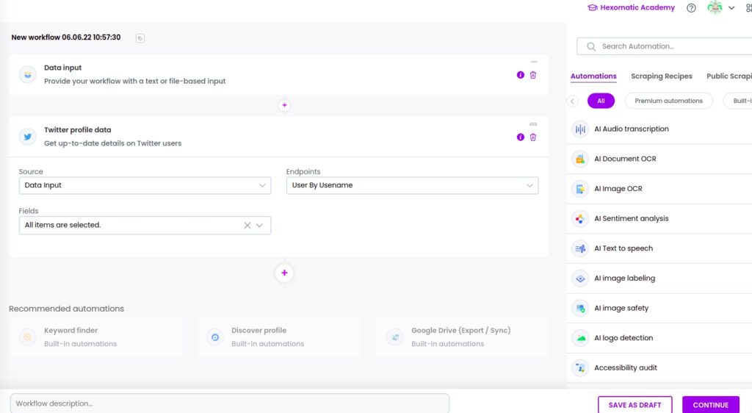Image resolution: width=752 pixels, height=413 pixels.
Task: Select AI image safety automation
Action: (x=659, y=308)
